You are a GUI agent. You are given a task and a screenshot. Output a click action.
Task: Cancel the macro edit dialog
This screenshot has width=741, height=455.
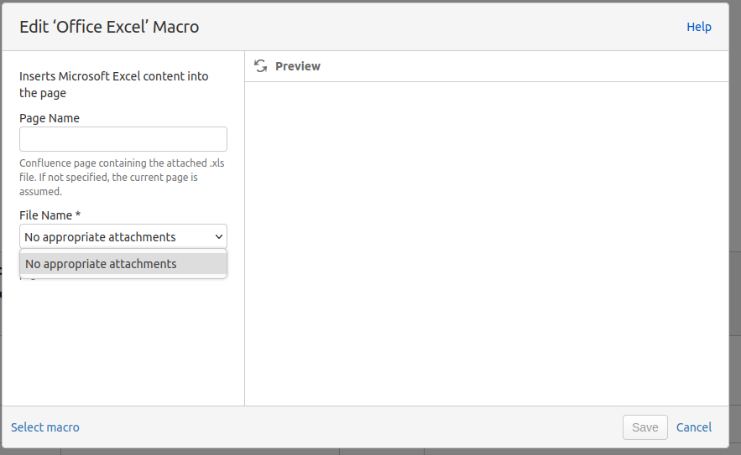(x=694, y=427)
